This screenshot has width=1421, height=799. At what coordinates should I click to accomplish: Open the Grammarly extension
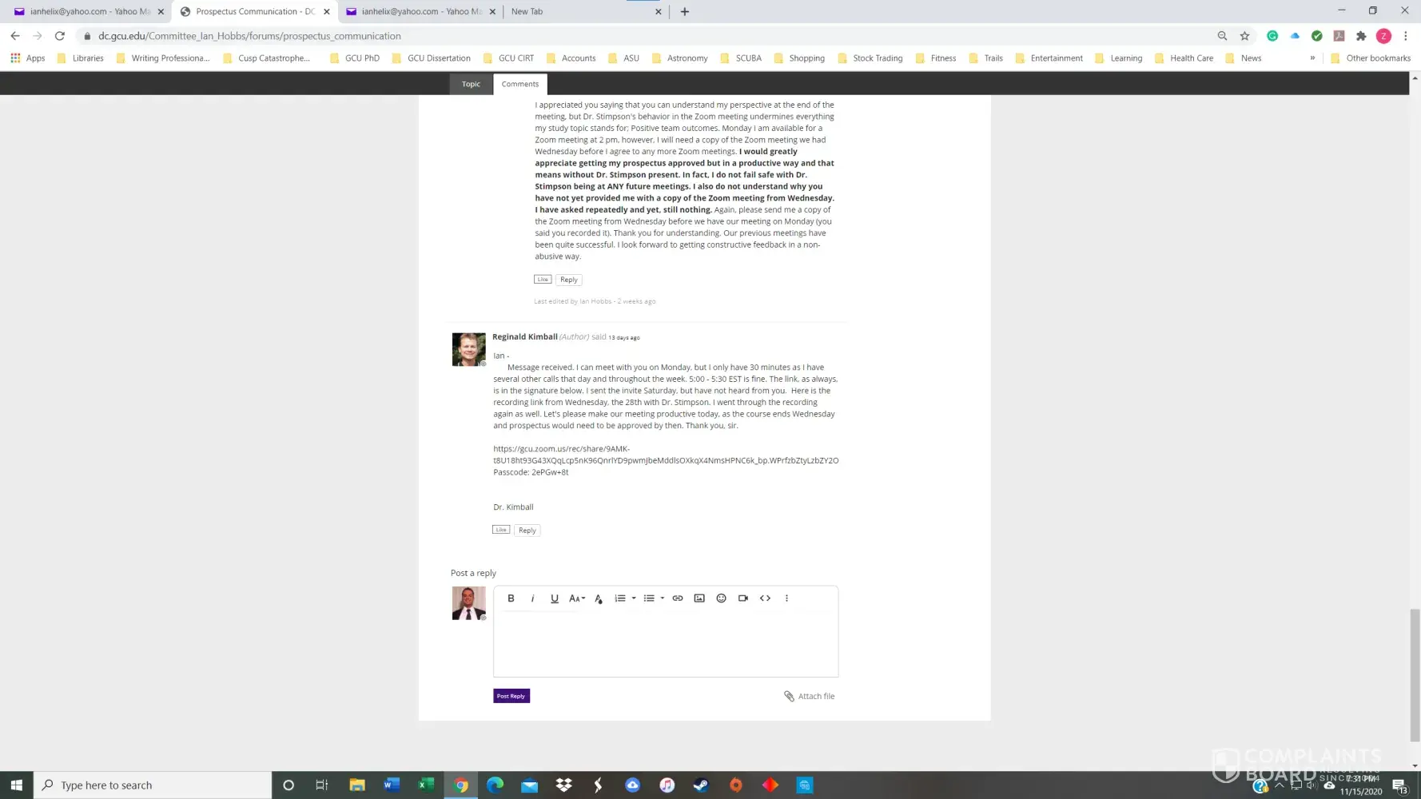1272,36
